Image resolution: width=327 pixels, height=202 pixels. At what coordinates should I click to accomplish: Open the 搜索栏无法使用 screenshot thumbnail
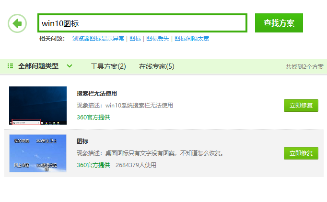(38, 106)
